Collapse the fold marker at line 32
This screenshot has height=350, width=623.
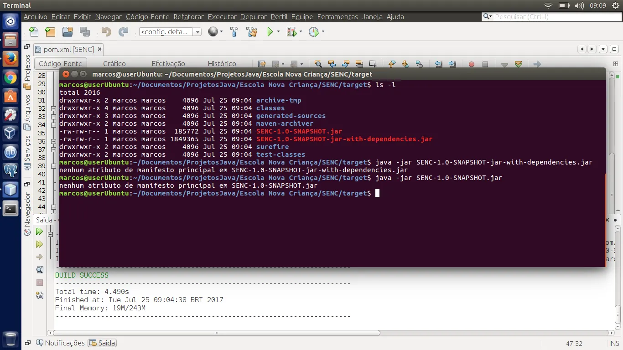point(53,108)
